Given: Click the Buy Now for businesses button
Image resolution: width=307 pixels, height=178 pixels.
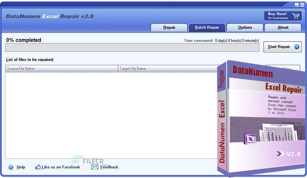Looking at the screenshot, I should (283, 16).
